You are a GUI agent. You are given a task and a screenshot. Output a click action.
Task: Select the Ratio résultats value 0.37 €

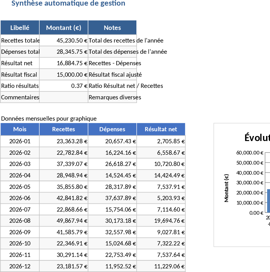point(63,86)
